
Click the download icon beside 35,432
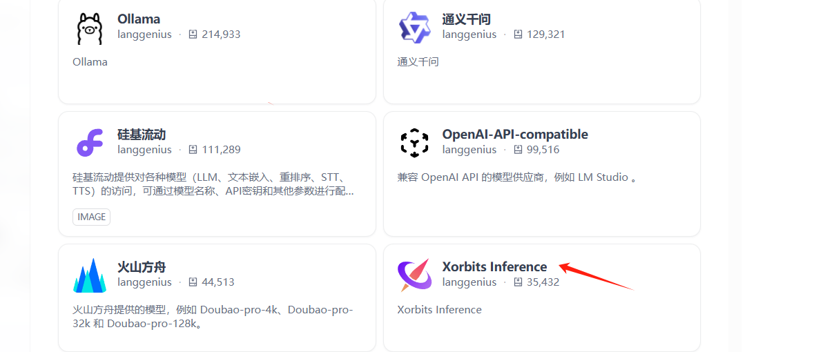point(518,282)
